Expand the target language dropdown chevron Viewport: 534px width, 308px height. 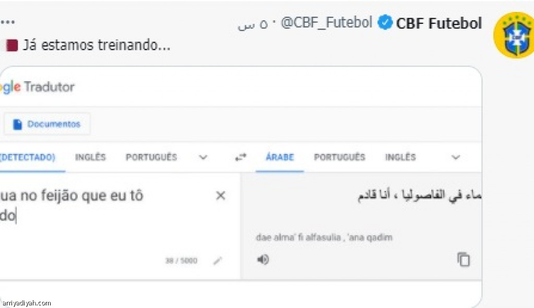pyautogui.click(x=456, y=157)
